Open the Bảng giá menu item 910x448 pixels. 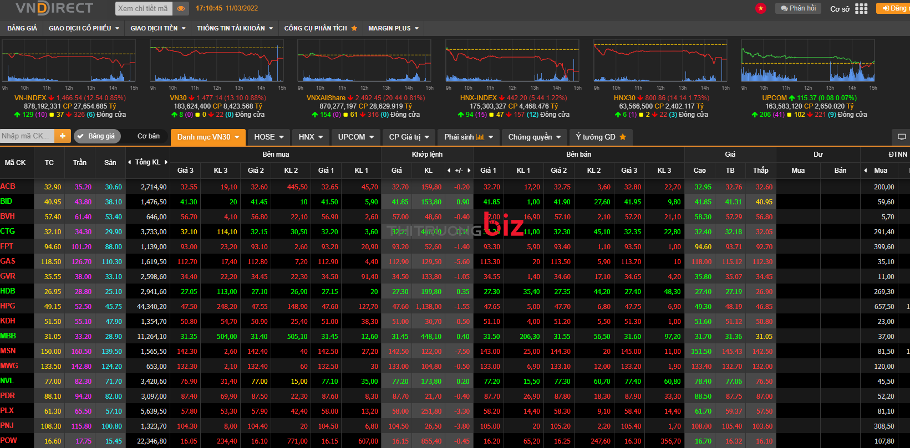click(22, 28)
